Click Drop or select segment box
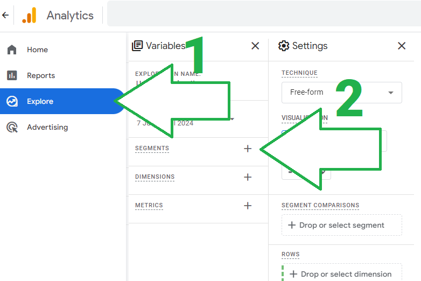The image size is (421, 281). point(341,225)
